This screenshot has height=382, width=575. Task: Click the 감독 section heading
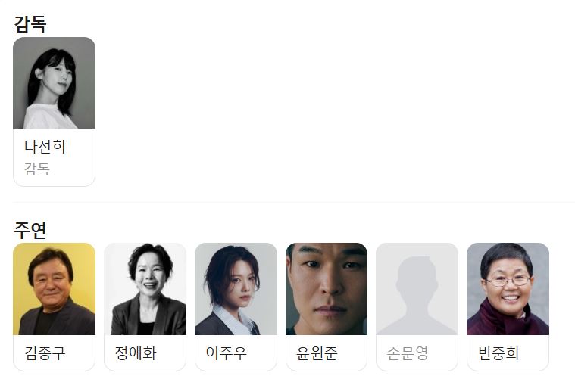(x=30, y=24)
